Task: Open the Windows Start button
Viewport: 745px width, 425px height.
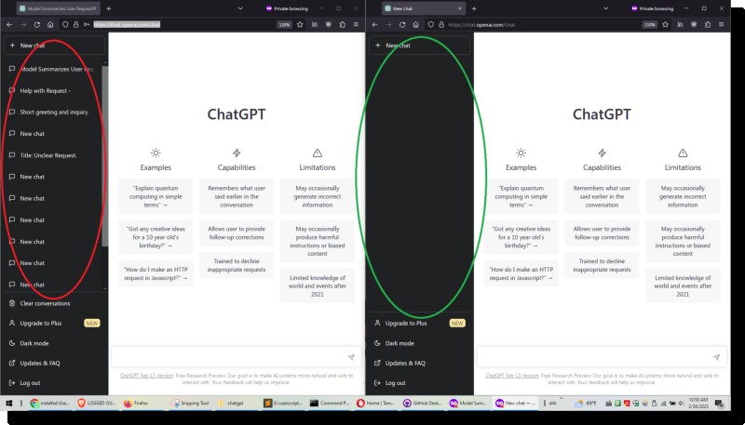Action: [x=8, y=404]
